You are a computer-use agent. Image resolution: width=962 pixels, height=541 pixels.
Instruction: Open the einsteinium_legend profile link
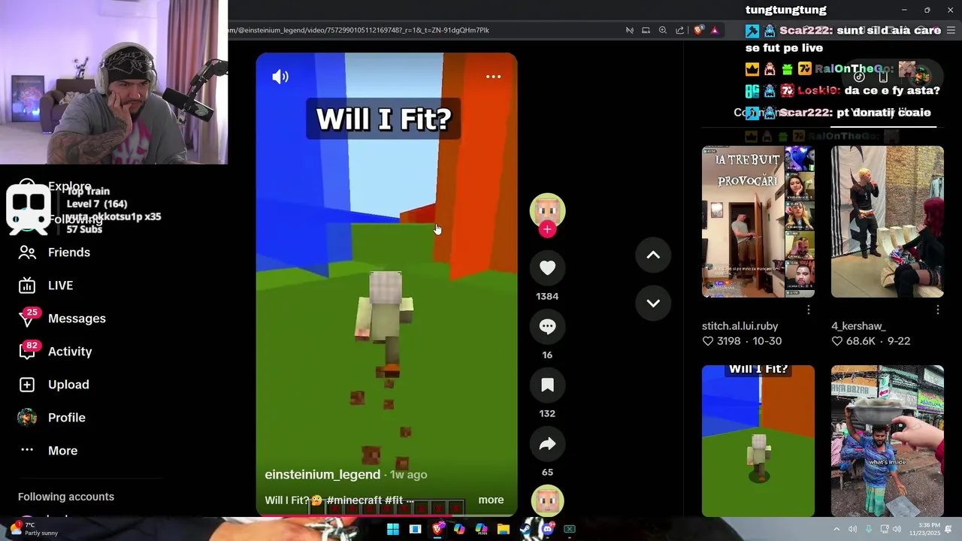coord(322,475)
